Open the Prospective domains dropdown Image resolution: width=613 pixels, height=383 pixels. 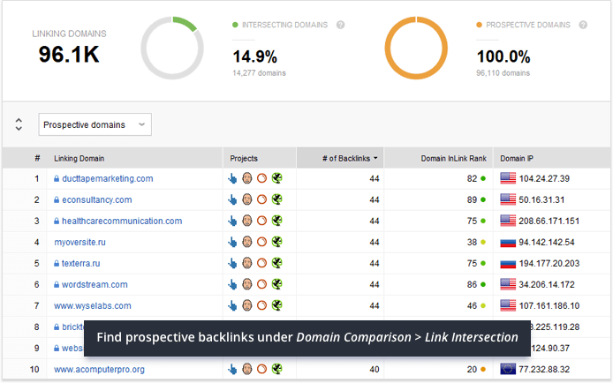coord(95,124)
